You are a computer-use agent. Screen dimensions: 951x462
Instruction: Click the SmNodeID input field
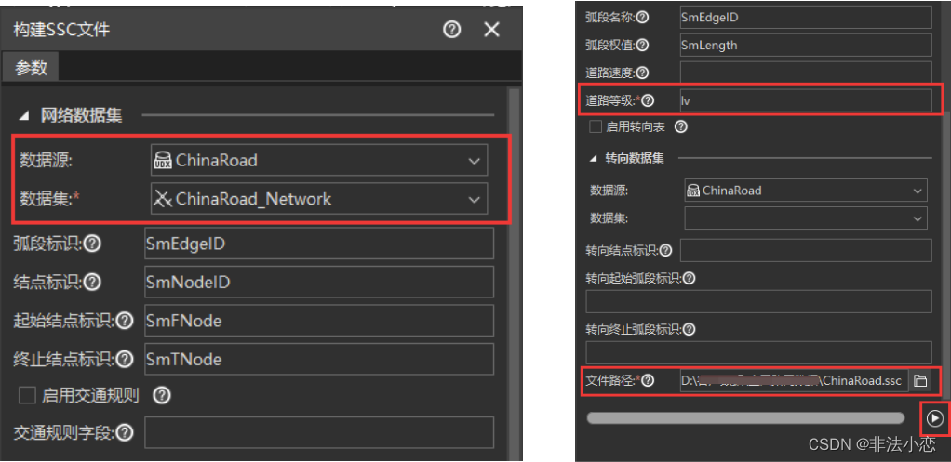pos(319,282)
